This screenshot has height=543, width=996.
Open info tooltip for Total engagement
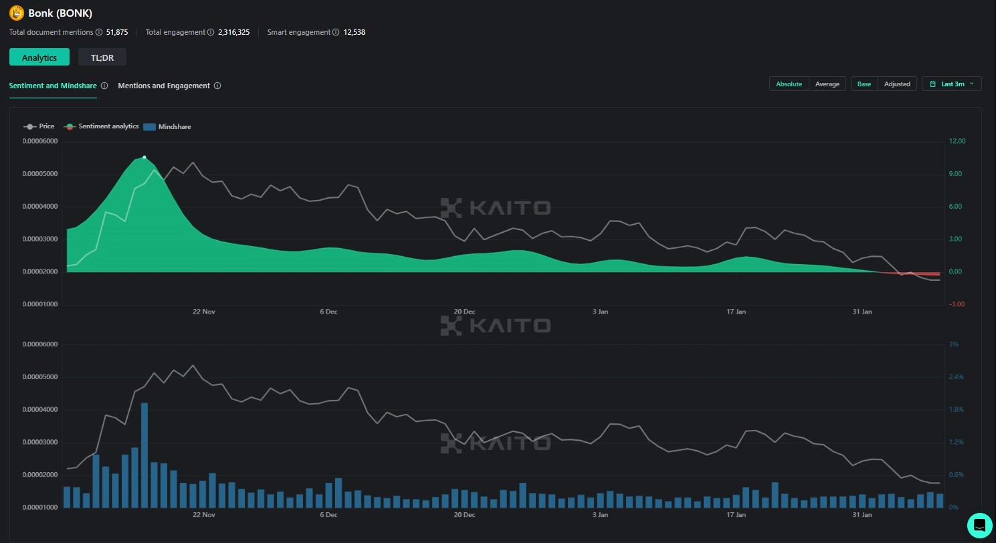[x=211, y=32]
